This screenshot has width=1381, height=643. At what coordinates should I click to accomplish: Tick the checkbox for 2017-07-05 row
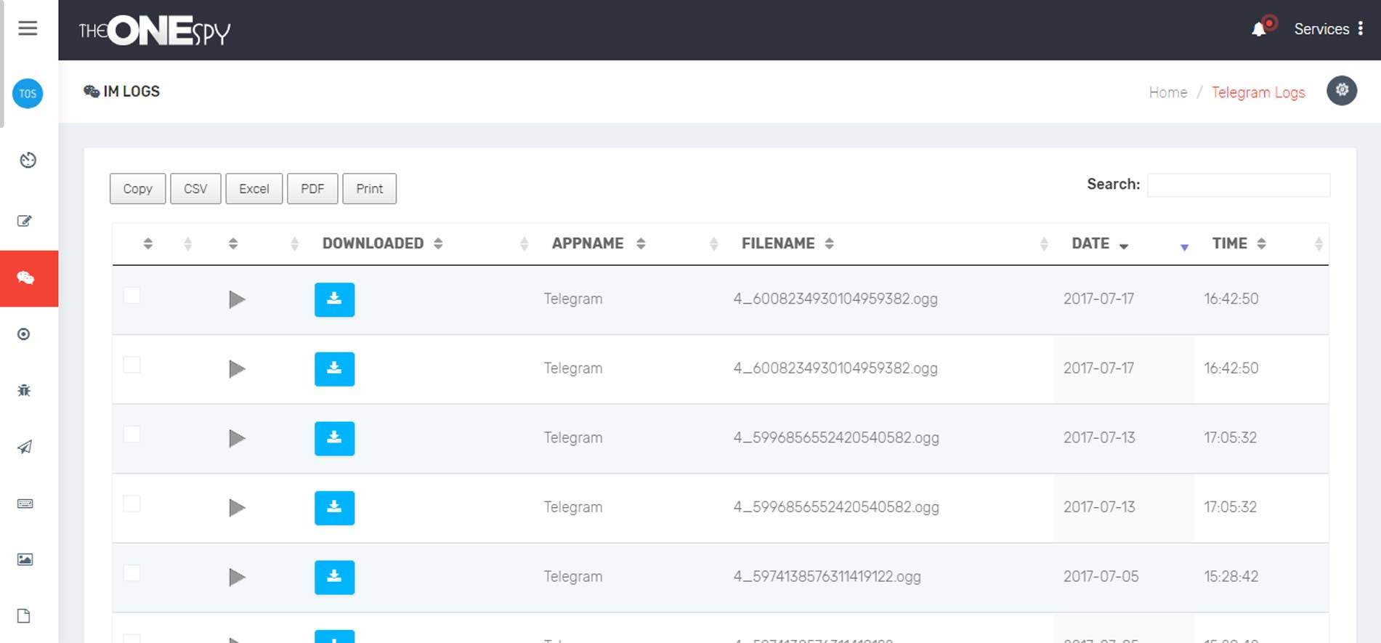pyautogui.click(x=131, y=573)
